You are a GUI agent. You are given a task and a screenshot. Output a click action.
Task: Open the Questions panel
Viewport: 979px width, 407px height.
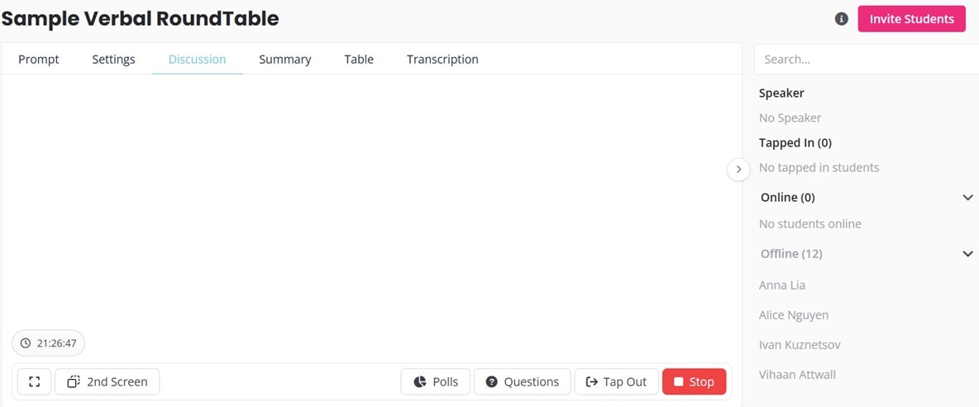point(523,381)
